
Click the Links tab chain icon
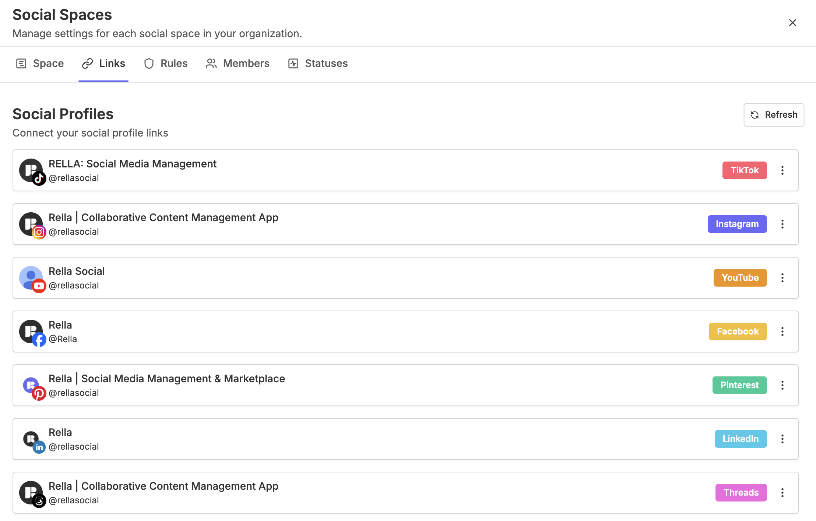coord(88,64)
